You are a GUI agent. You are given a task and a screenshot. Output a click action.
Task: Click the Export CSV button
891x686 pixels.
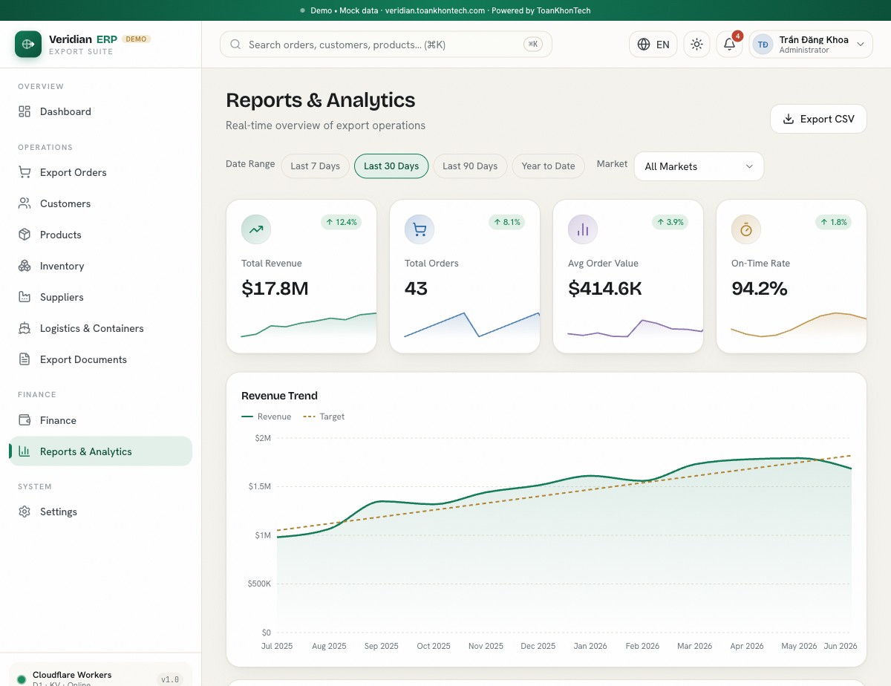tap(818, 119)
